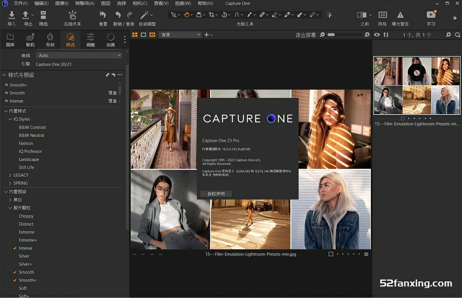Viewport: 462px width, 298px height.
Task: Select the orange hand pan tool
Action: (186, 15)
